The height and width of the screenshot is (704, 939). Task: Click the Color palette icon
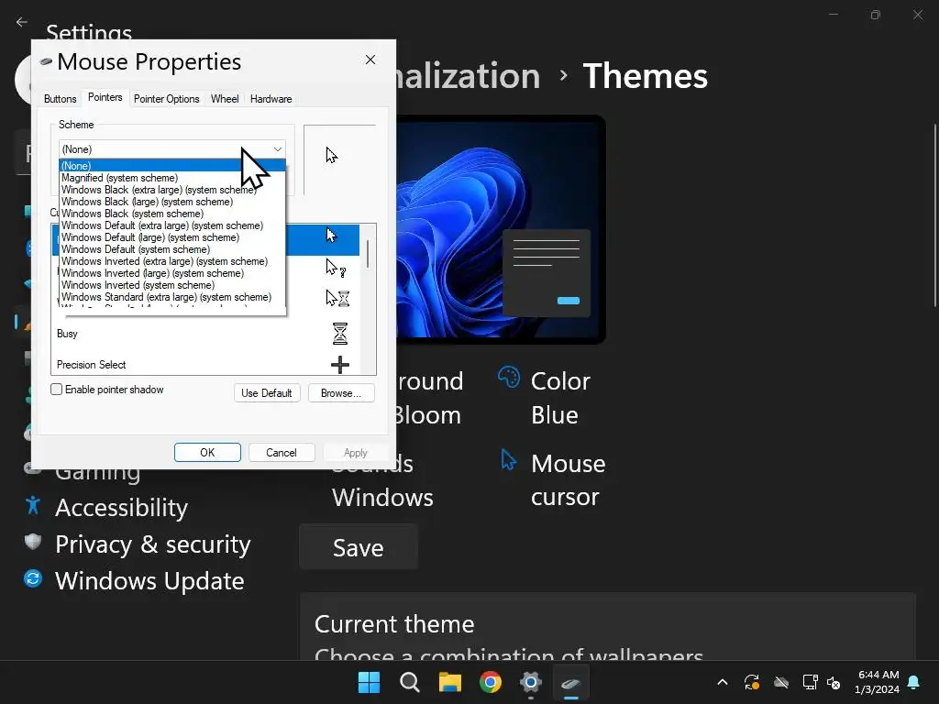point(509,377)
